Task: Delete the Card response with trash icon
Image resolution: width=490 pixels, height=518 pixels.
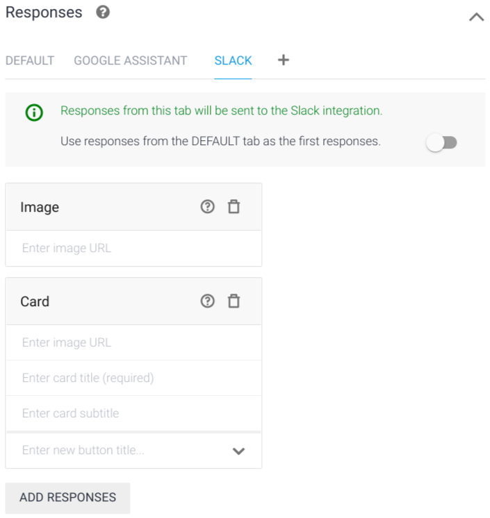Action: pyautogui.click(x=234, y=301)
